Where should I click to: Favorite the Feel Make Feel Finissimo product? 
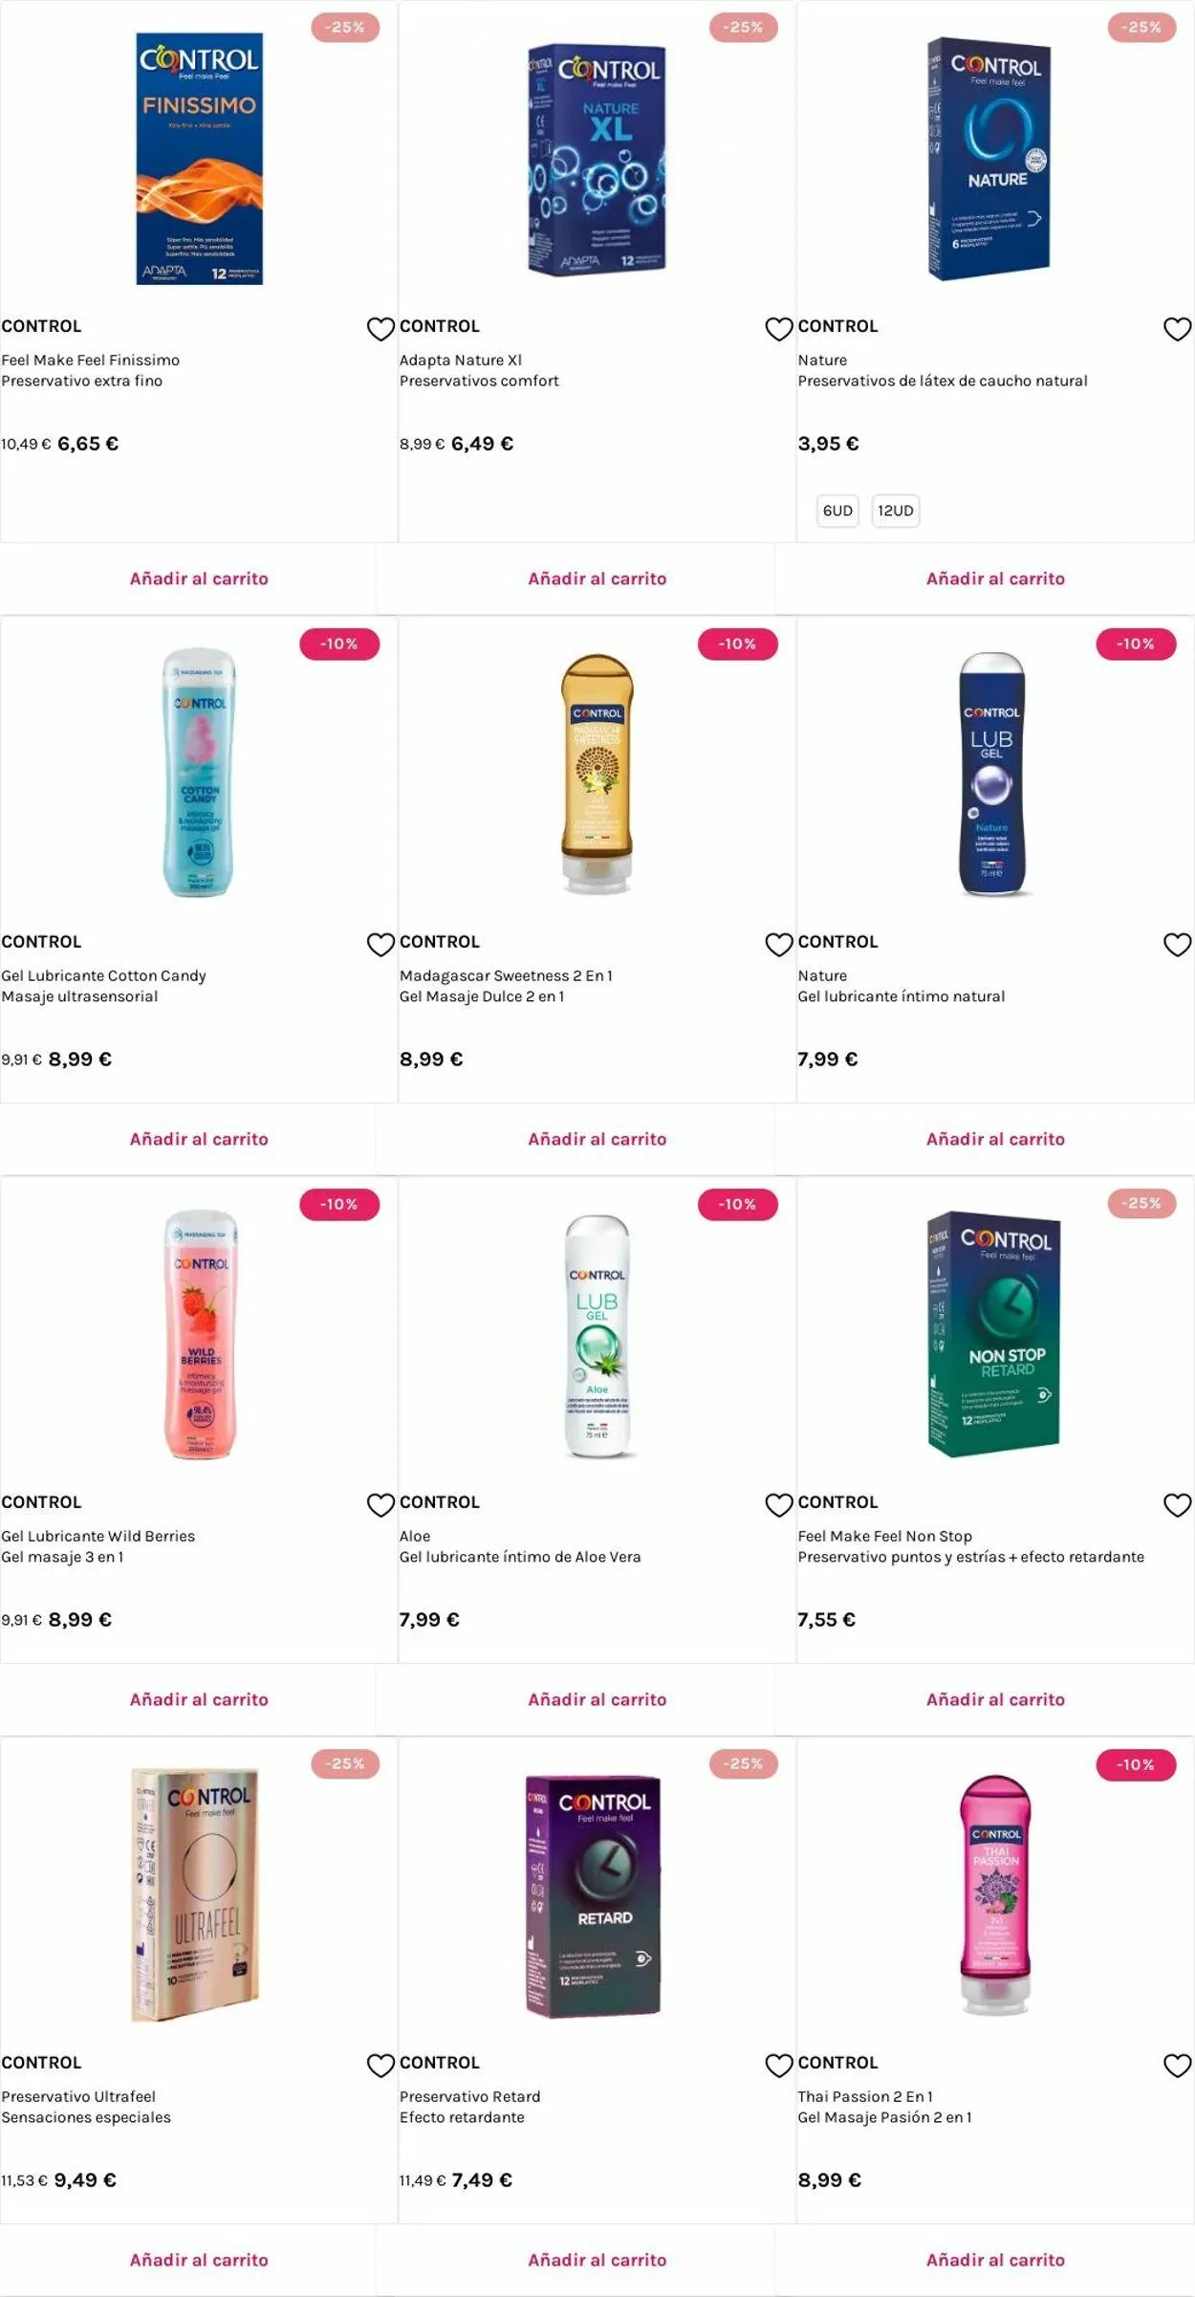pyautogui.click(x=380, y=329)
